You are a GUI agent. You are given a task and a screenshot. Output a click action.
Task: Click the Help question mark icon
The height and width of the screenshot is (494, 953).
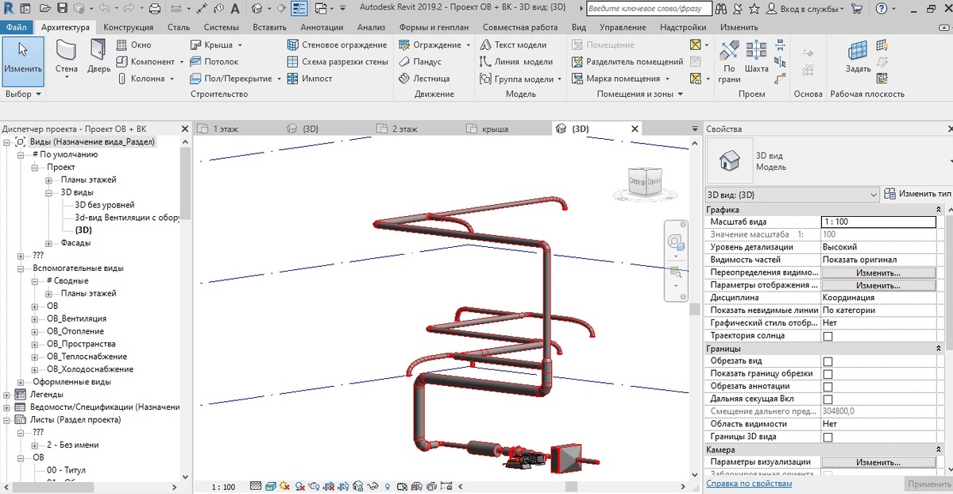pyautogui.click(x=881, y=10)
